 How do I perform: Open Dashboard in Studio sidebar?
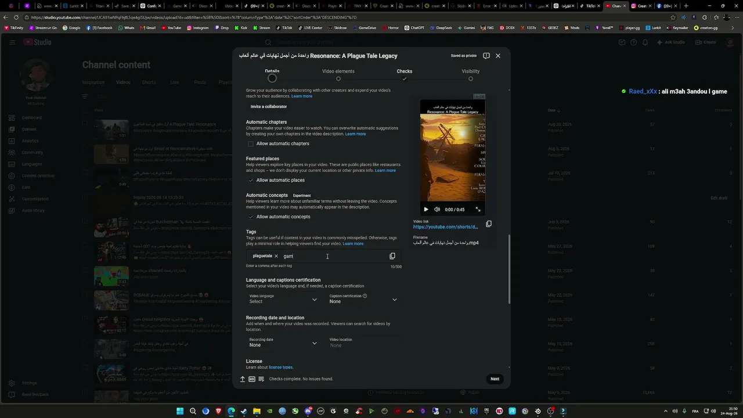[x=32, y=118]
